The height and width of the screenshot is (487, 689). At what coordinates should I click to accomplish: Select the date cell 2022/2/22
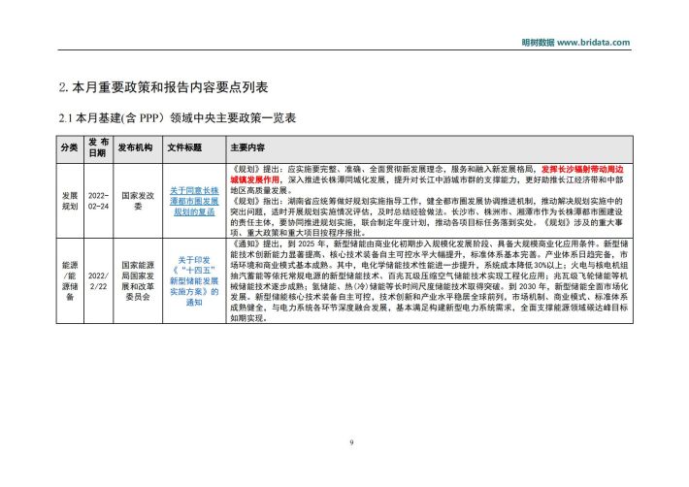tap(98, 281)
